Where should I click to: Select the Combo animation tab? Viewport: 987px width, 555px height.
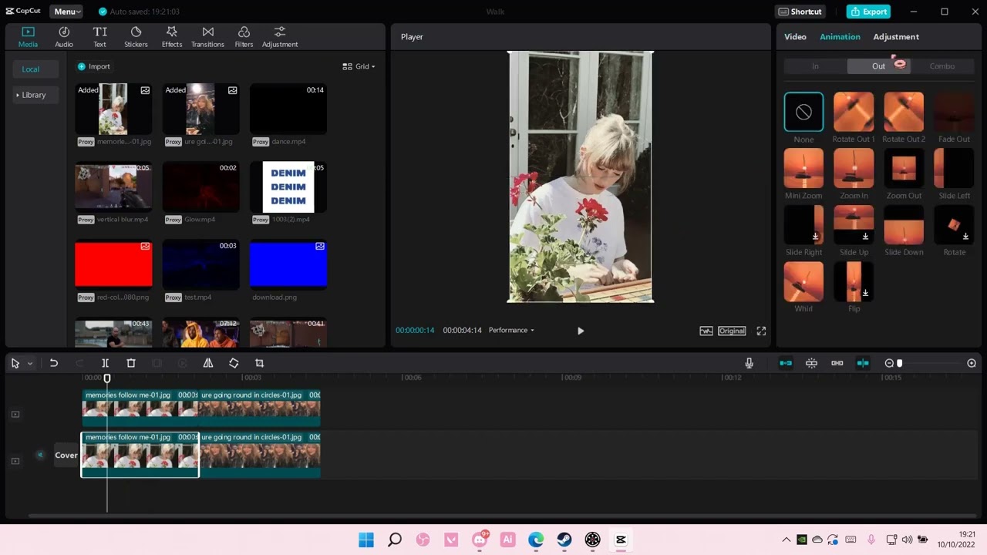pyautogui.click(x=942, y=66)
